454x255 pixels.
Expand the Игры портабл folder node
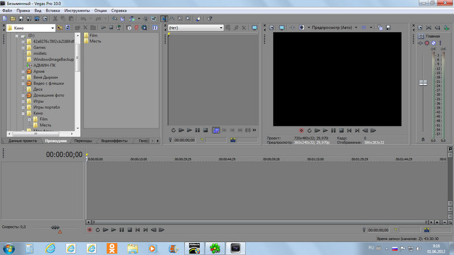click(23, 108)
